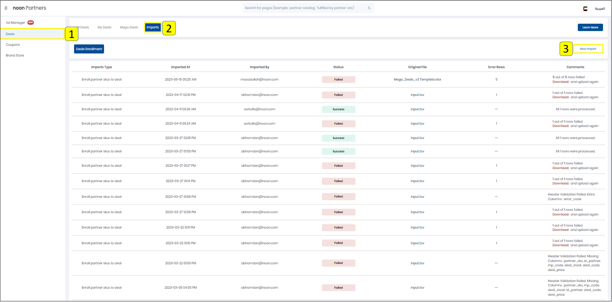Switch to the Mega Deals tab
Viewport: 612px width, 302px height.
pos(129,27)
